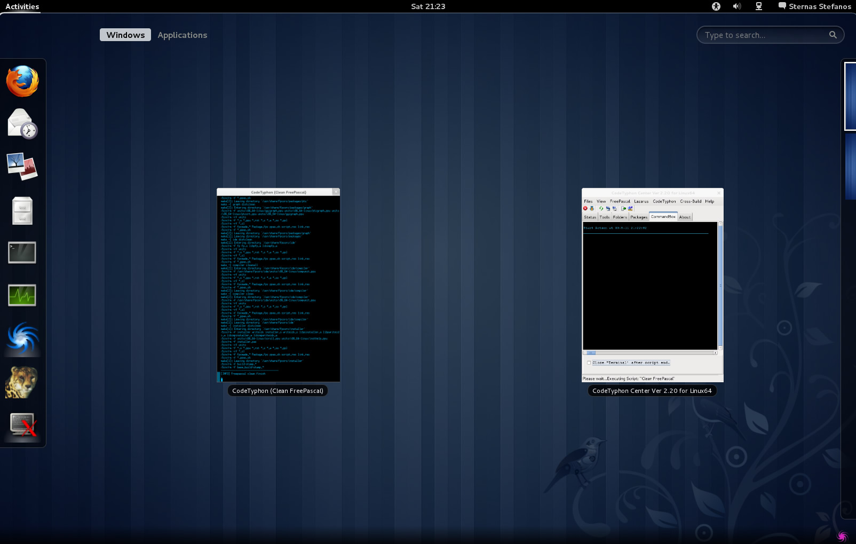Viewport: 856px width, 544px height.
Task: Open the CodeTyphon menu
Action: pos(664,201)
